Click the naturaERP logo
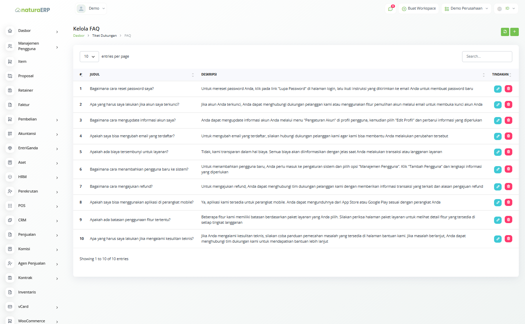Screen dimensions: 525x324 (33, 10)
